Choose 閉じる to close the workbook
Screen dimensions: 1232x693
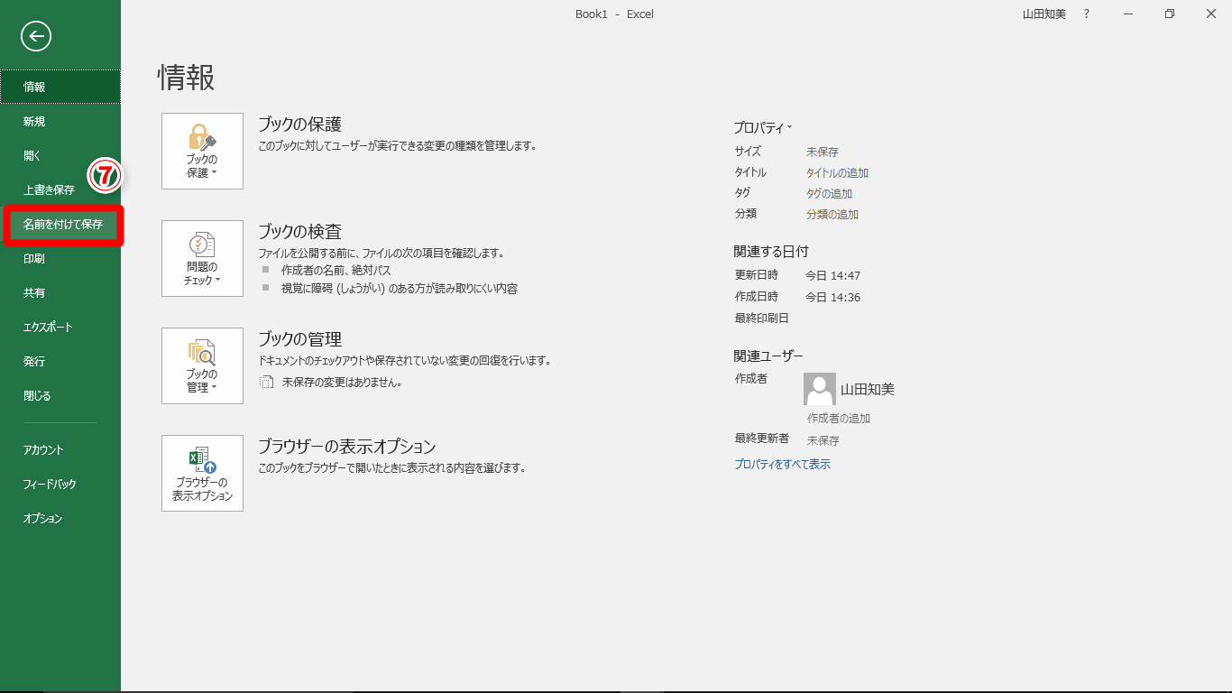pos(60,395)
